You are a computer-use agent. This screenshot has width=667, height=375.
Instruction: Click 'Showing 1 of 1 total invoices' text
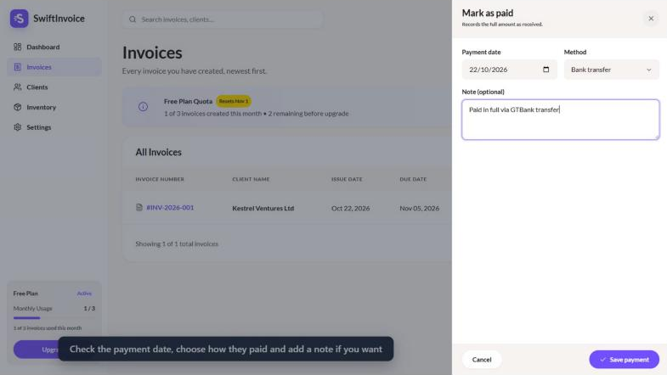click(177, 243)
